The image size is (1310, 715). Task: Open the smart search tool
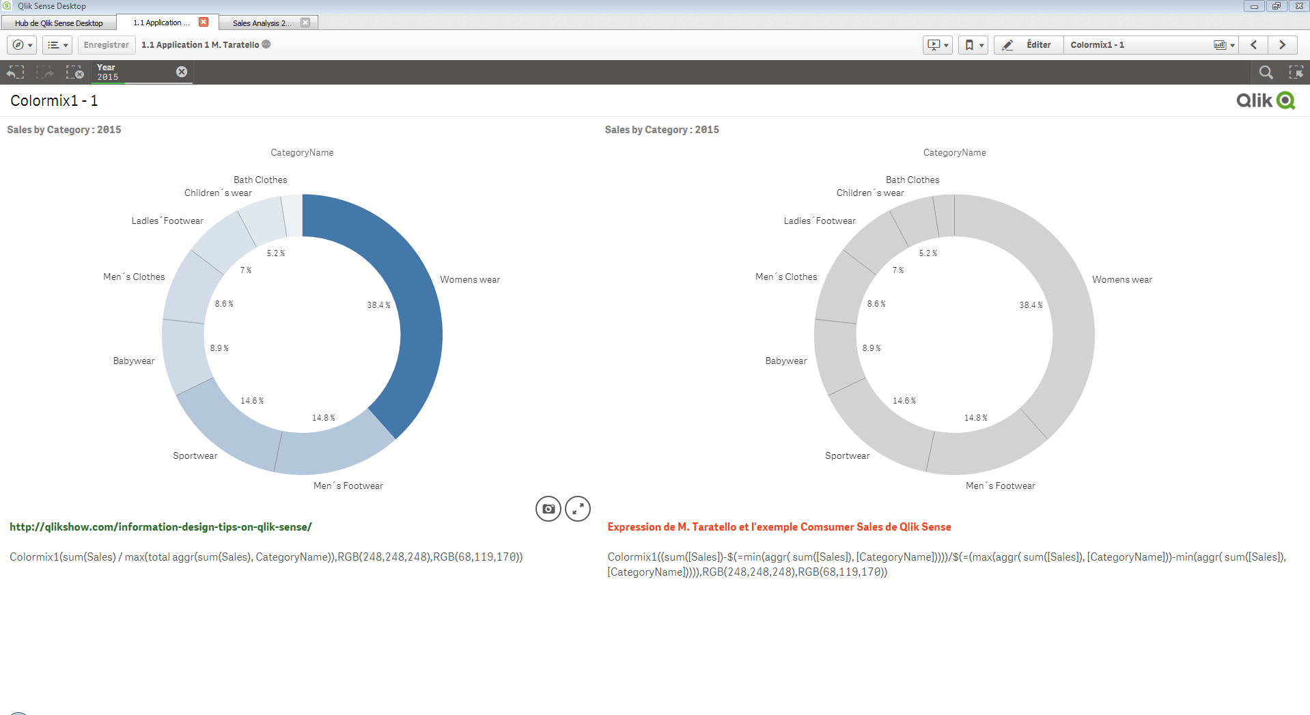point(1266,72)
